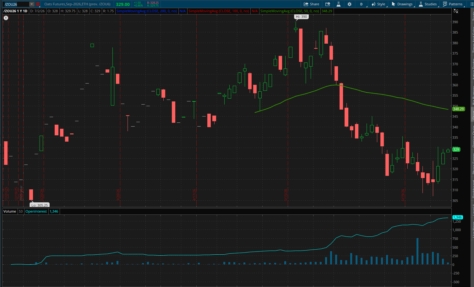This screenshot has width=474, height=287.
Task: Click the Lo: 305.25 price bubble
Action: pyautogui.click(x=40, y=205)
